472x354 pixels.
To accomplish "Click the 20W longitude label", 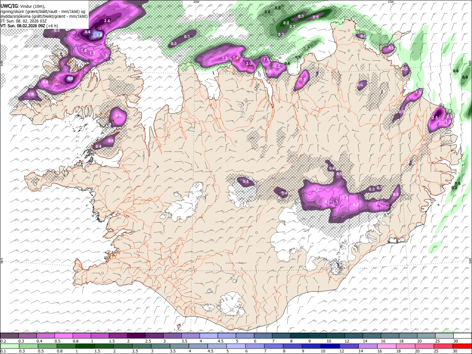I will pyautogui.click(x=196, y=2).
